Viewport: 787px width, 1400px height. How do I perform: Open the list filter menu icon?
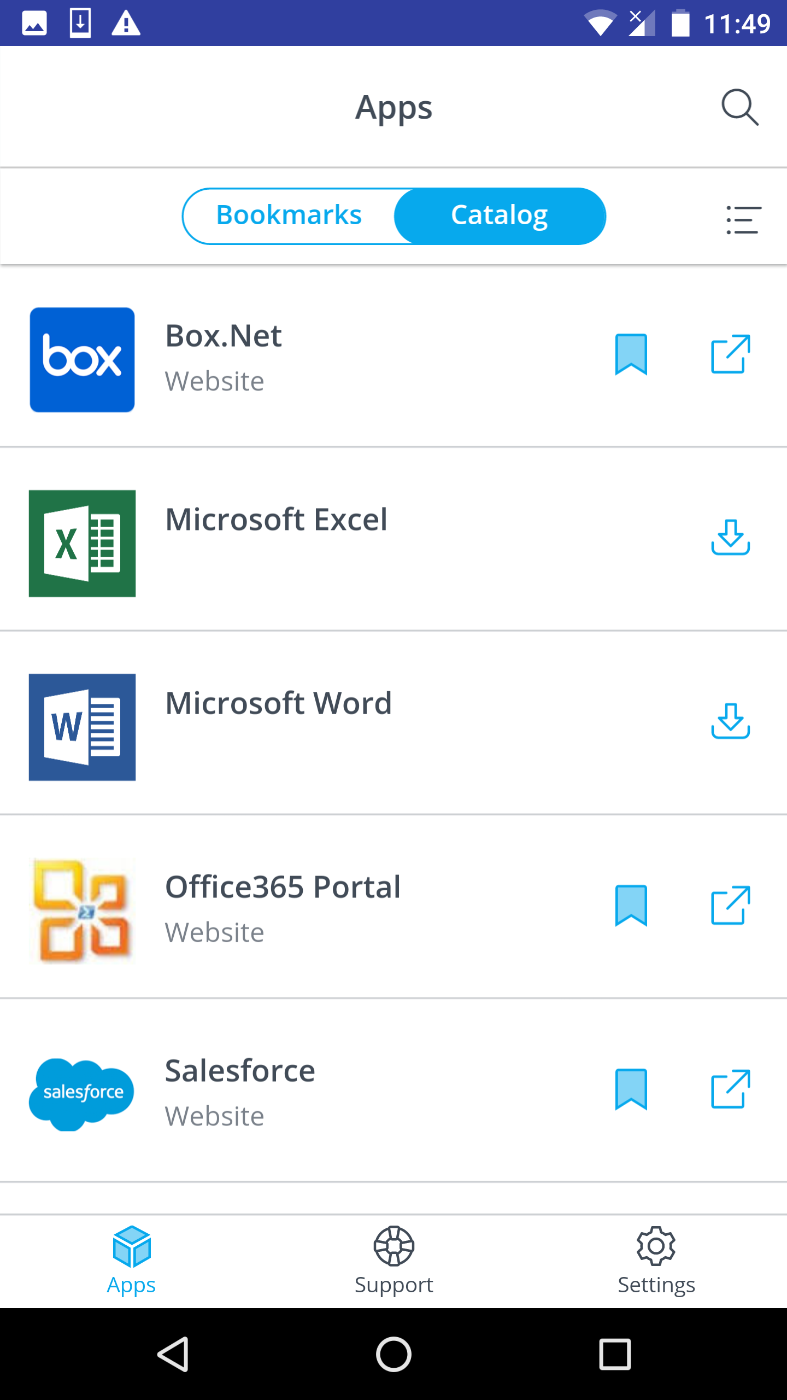743,220
